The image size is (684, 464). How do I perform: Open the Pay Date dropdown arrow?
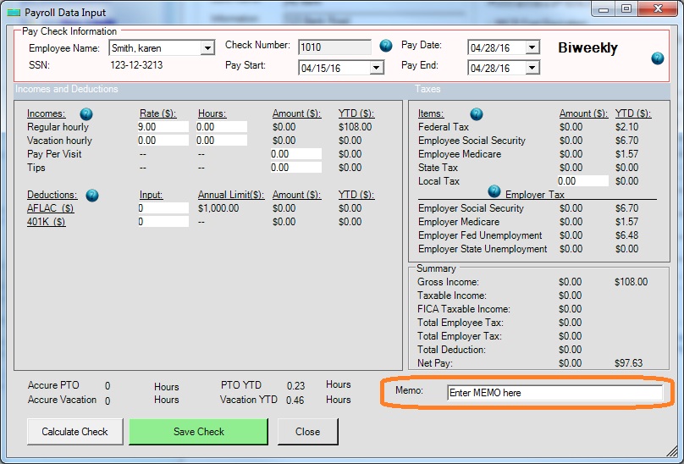coord(532,48)
